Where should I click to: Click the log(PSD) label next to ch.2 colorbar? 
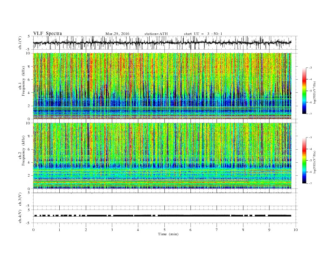[315, 162]
